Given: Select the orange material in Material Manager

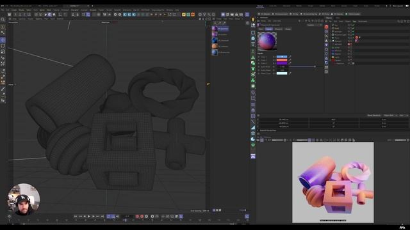Looking at the screenshot, I should point(215,46).
